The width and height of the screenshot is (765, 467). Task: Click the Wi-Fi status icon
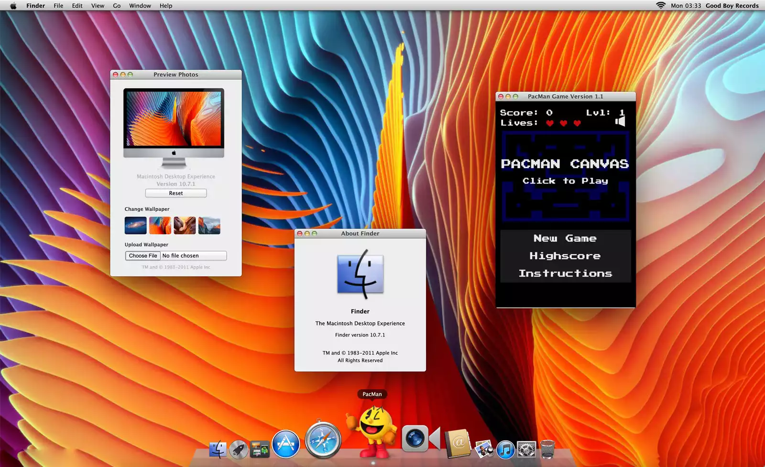pos(661,6)
